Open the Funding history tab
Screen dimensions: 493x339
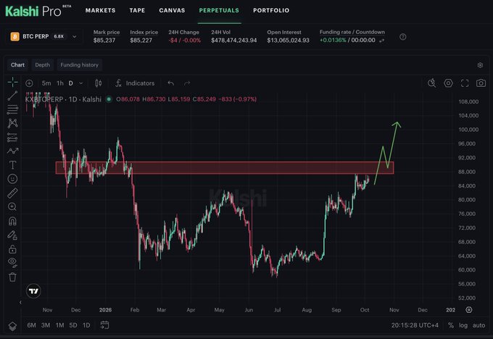79,64
